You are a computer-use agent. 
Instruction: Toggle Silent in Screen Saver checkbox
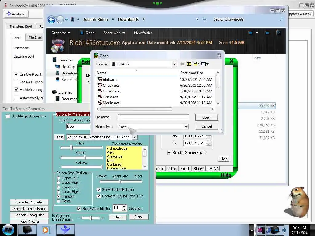[169, 153]
